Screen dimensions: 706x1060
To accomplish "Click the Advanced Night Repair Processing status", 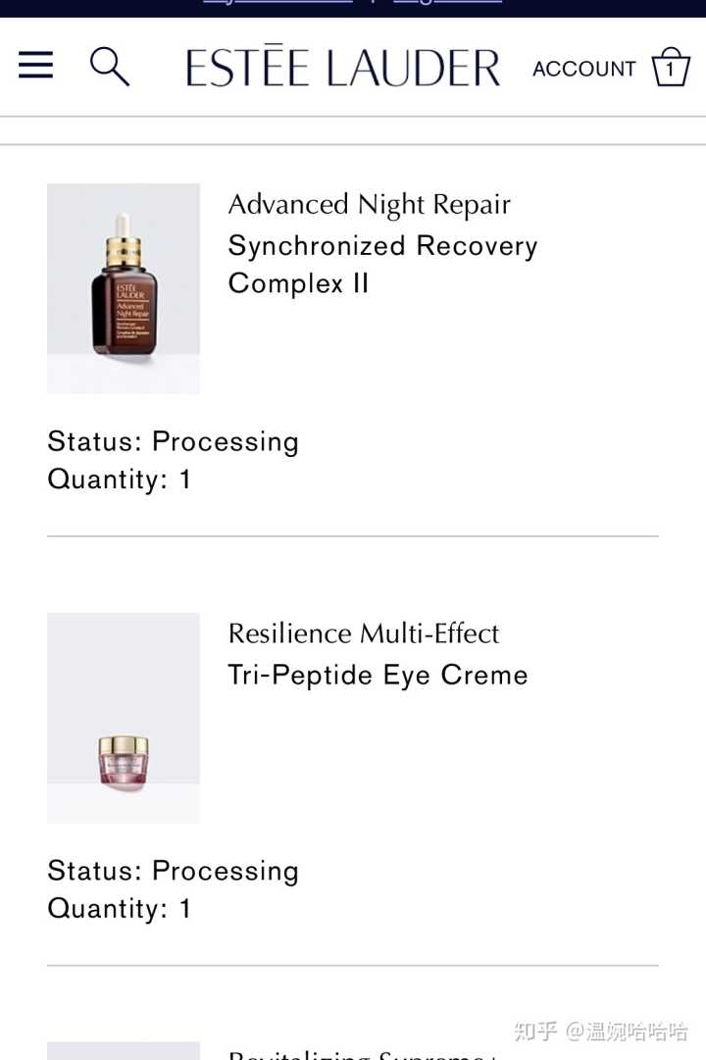I will click(173, 441).
